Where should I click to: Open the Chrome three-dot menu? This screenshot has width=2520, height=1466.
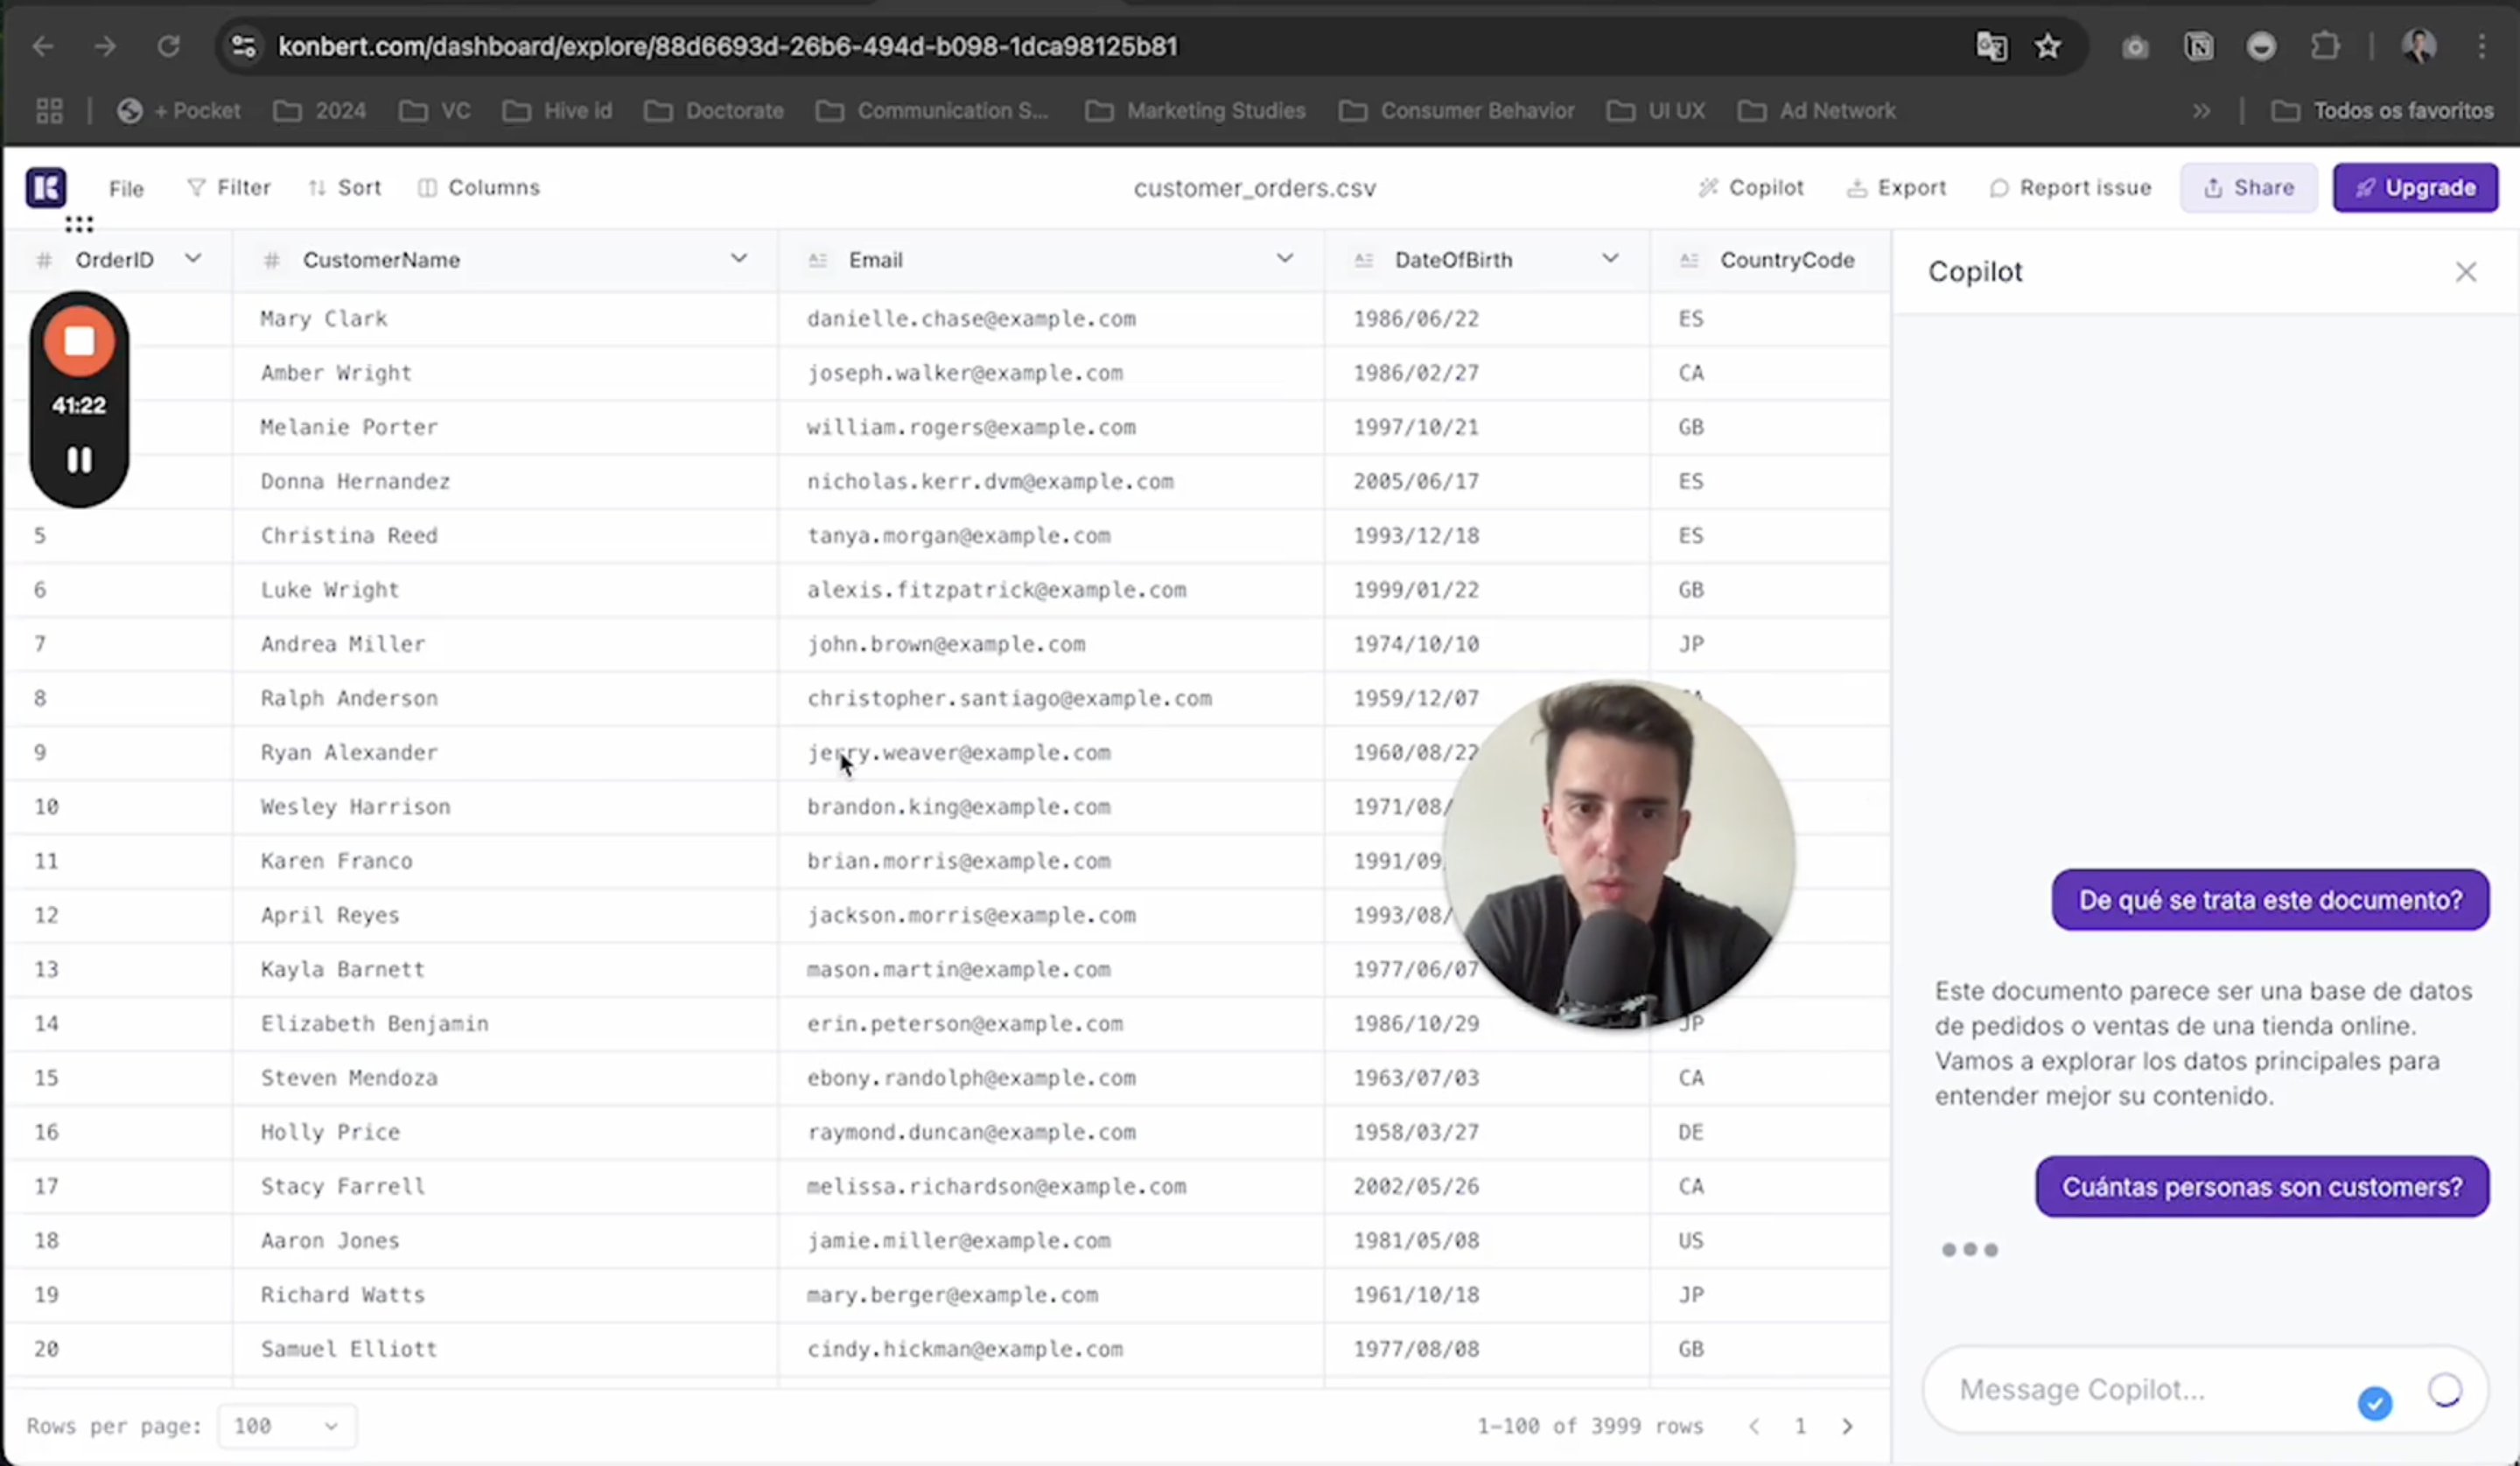pos(2482,46)
